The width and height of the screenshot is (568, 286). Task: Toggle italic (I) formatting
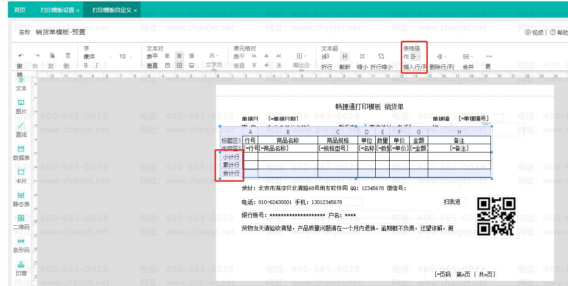click(97, 66)
